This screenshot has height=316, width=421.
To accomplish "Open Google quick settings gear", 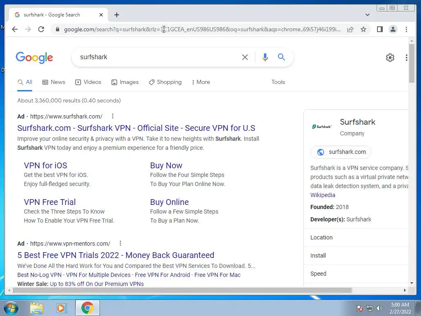I will coord(390,58).
